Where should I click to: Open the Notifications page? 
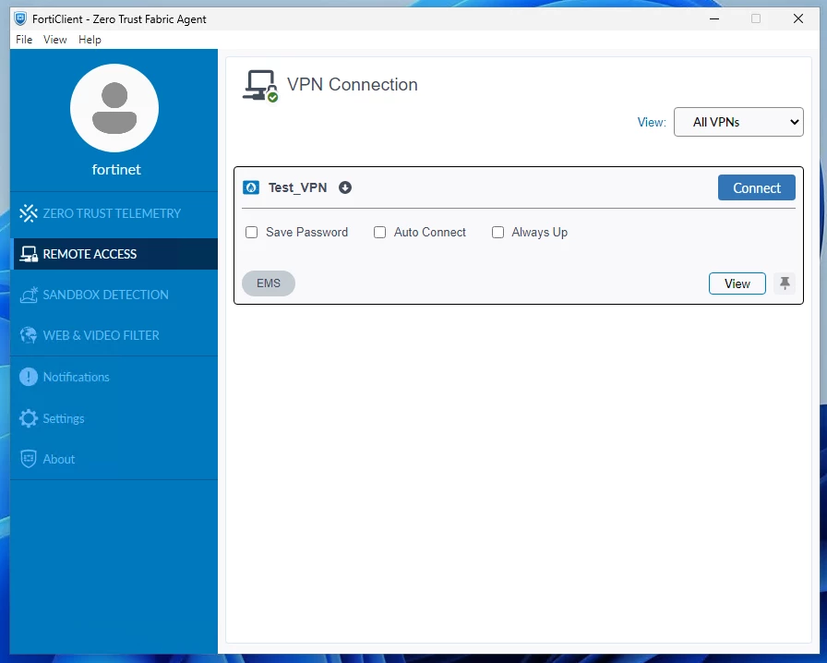point(77,377)
